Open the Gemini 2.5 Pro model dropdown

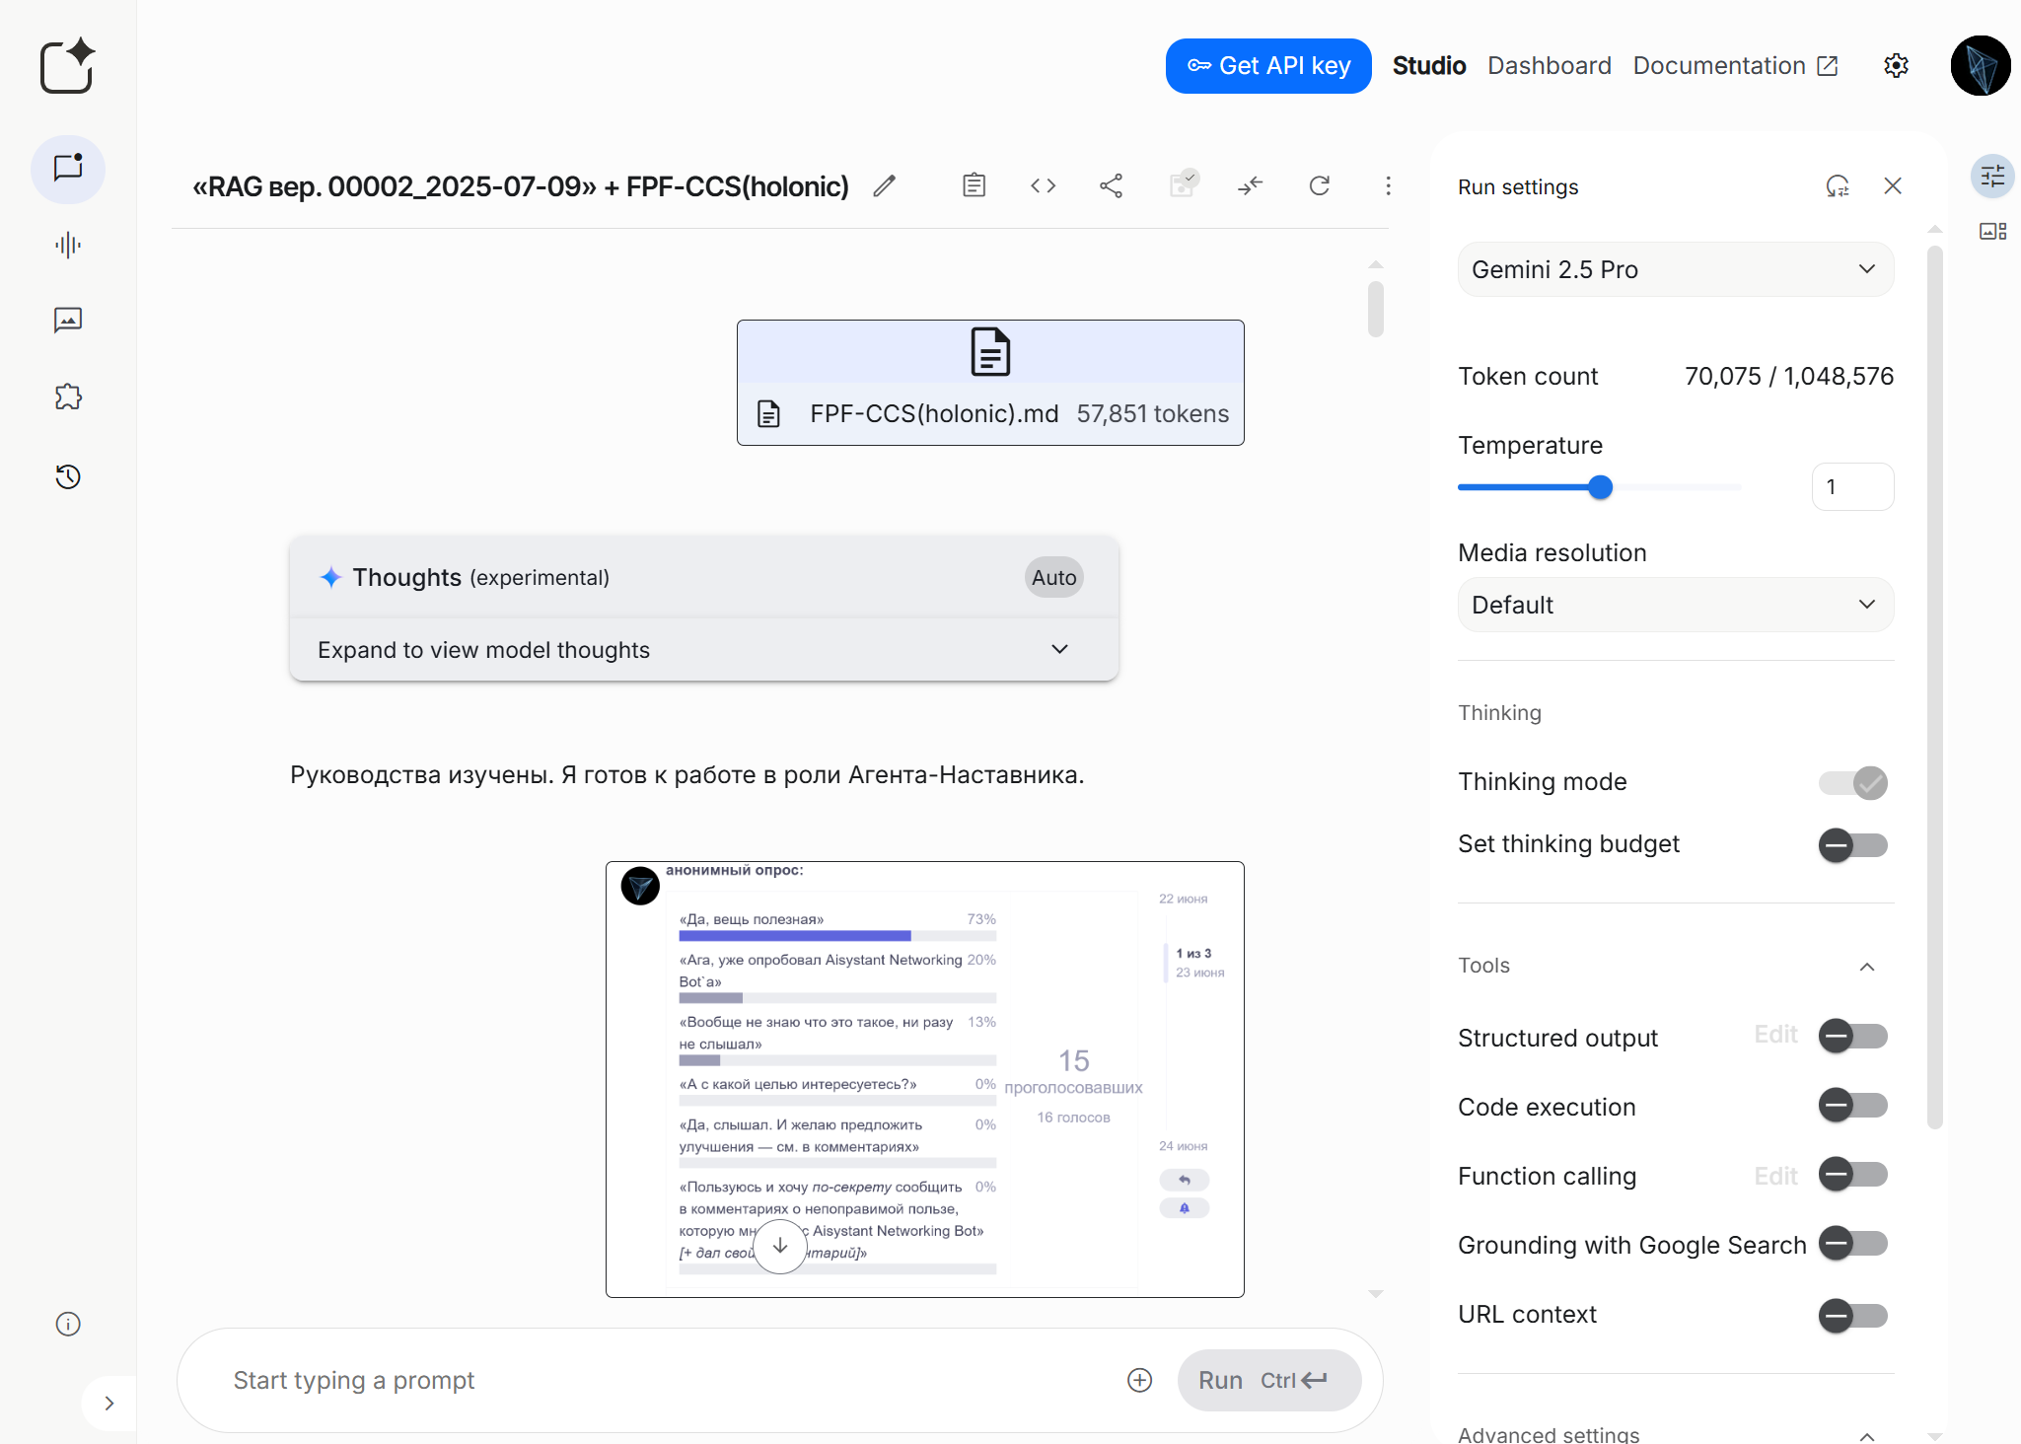click(1675, 269)
